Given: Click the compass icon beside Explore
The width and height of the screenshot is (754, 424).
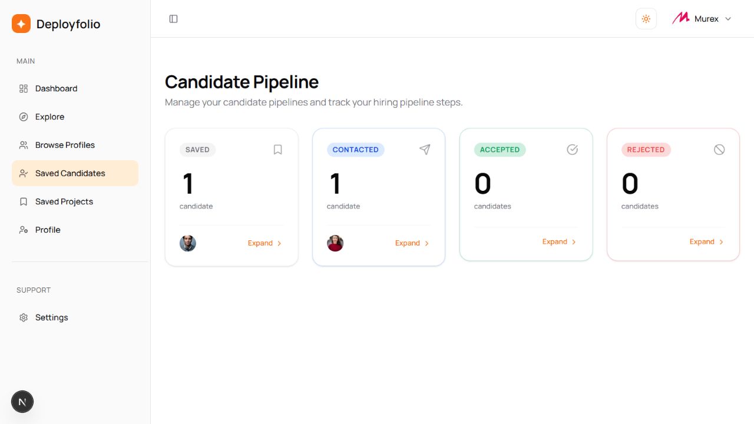Looking at the screenshot, I should (24, 117).
